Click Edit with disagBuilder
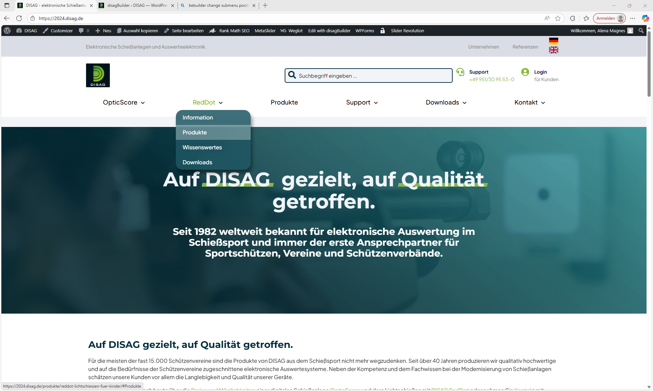This screenshot has height=391, width=653. click(329, 31)
